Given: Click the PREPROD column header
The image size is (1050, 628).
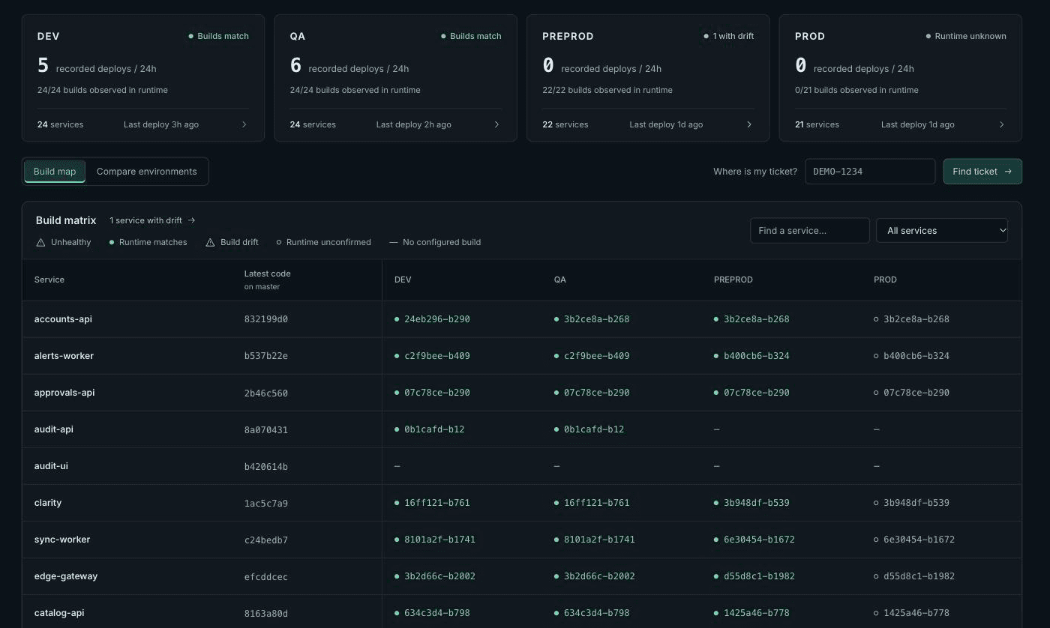Looking at the screenshot, I should 733,280.
